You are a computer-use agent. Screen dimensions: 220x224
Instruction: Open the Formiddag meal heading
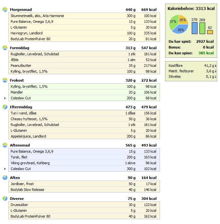[x=20, y=48]
